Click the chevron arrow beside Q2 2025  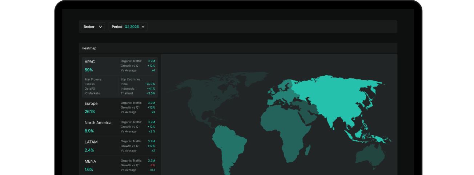pyautogui.click(x=143, y=27)
